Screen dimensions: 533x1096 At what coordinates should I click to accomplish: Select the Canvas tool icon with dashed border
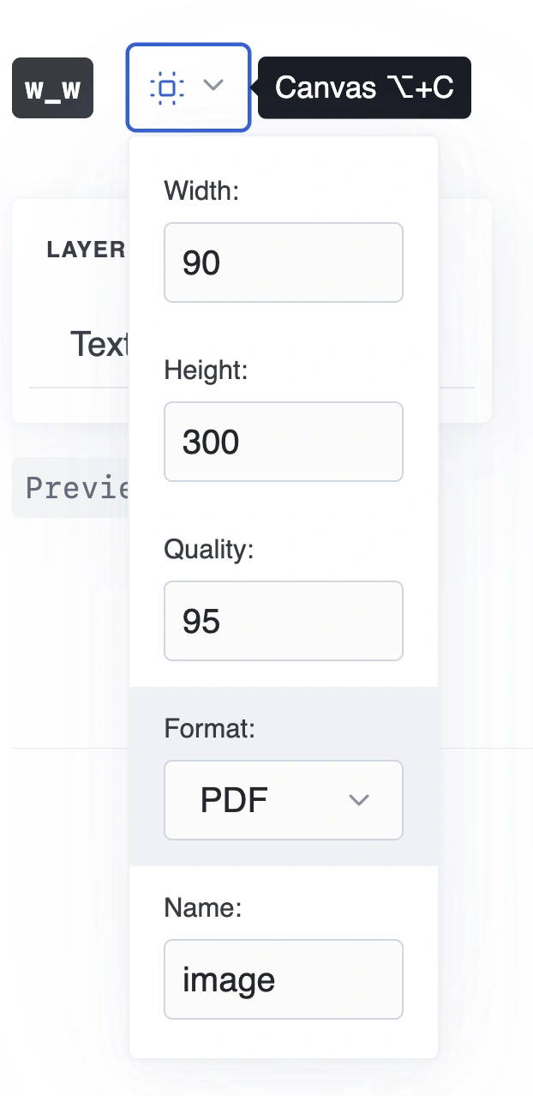170,87
